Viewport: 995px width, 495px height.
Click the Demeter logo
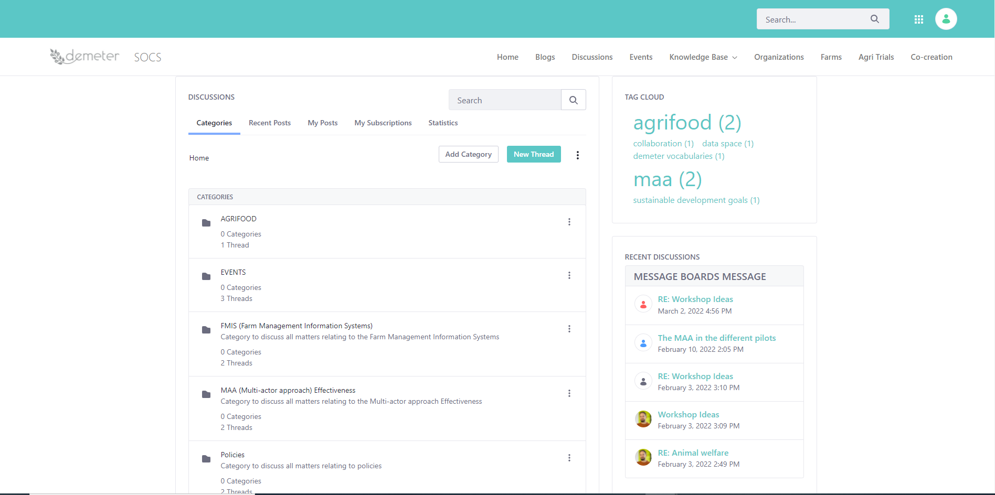pos(84,56)
